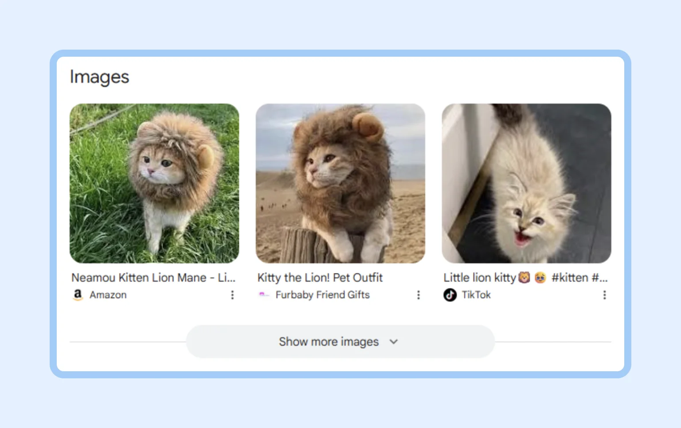Open the three-dot menu on the Amazon result
The width and height of the screenshot is (681, 428).
[x=232, y=295]
